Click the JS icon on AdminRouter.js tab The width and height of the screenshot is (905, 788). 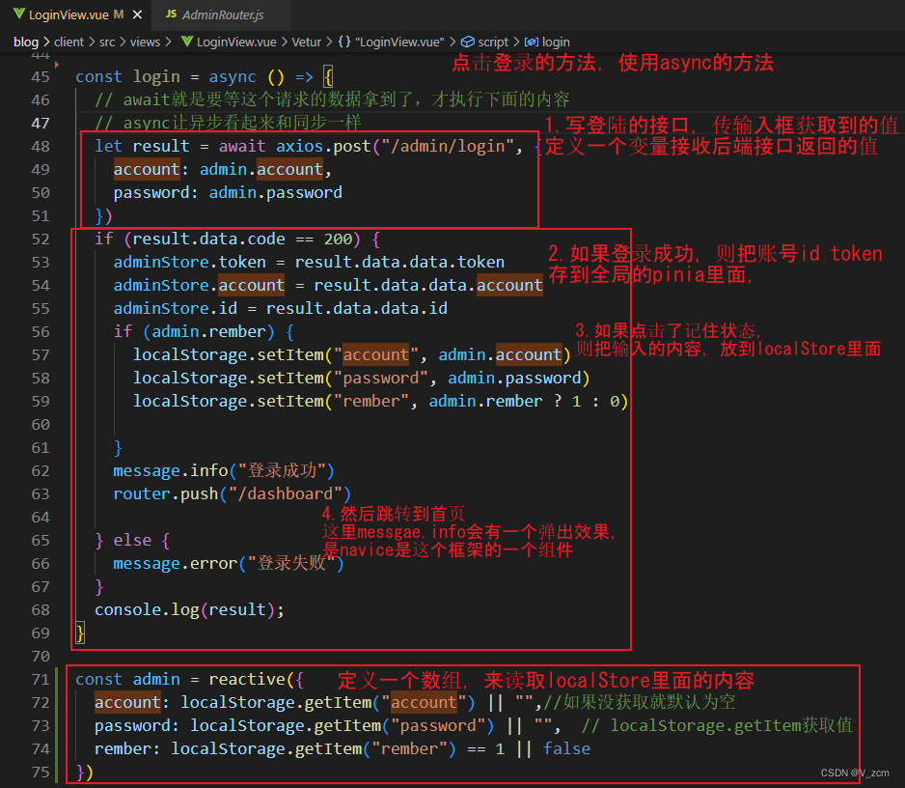coord(173,15)
